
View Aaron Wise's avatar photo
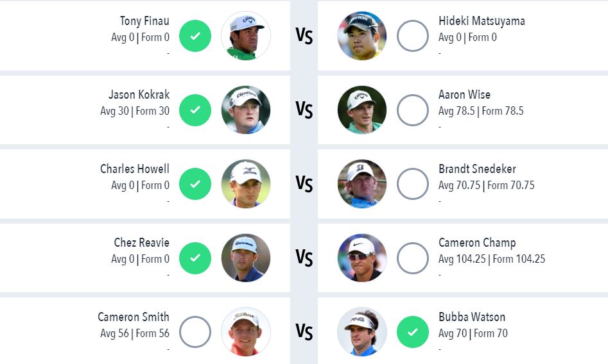coord(361,110)
